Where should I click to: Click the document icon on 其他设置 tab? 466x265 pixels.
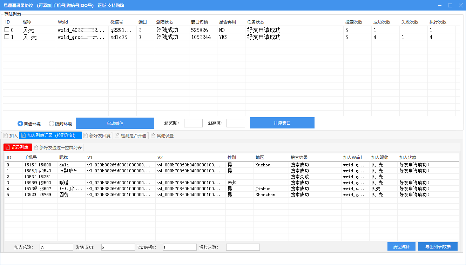coord(152,135)
